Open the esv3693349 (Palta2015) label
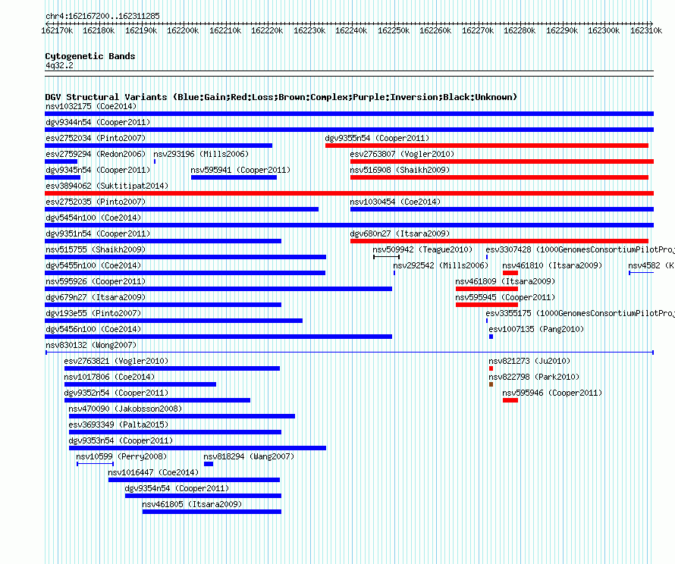 pyautogui.click(x=118, y=425)
